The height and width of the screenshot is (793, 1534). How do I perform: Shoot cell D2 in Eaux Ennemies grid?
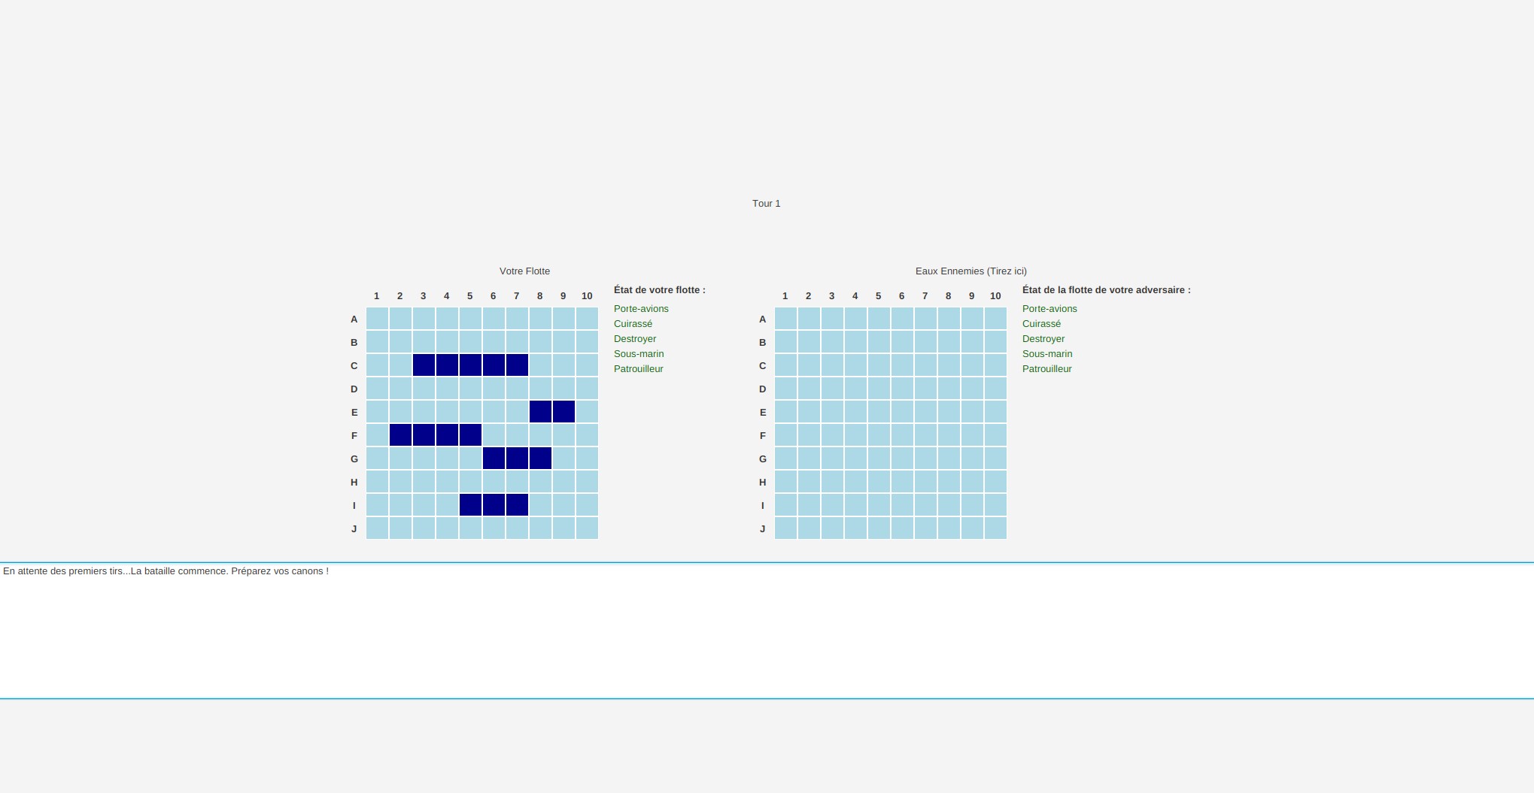click(x=809, y=389)
